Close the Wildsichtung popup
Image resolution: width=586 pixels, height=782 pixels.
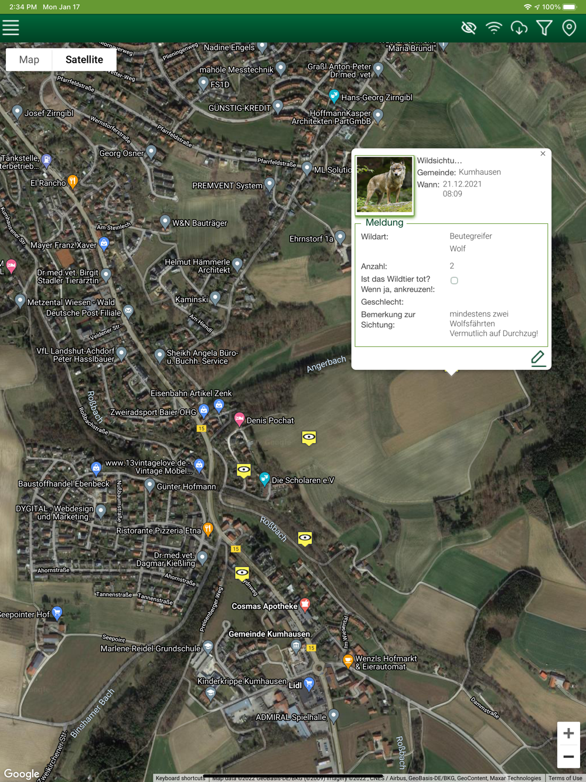tap(543, 154)
